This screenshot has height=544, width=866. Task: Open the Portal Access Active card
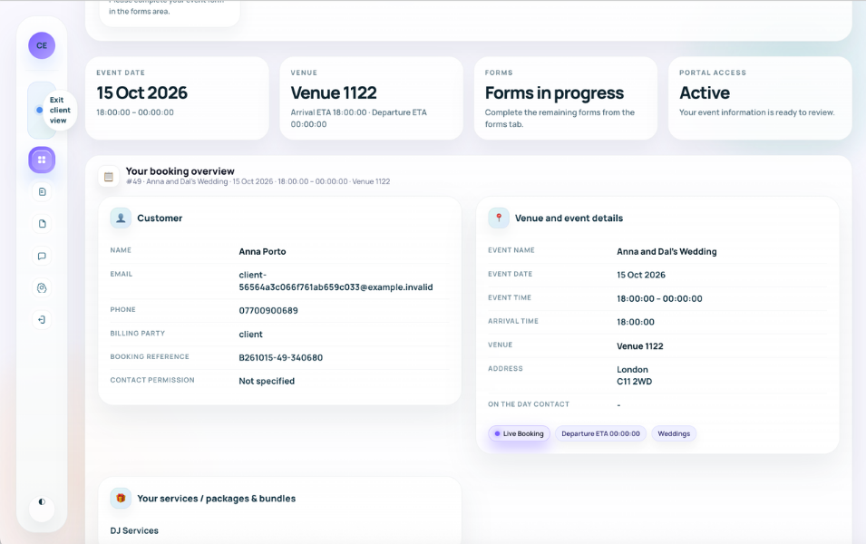[760, 98]
